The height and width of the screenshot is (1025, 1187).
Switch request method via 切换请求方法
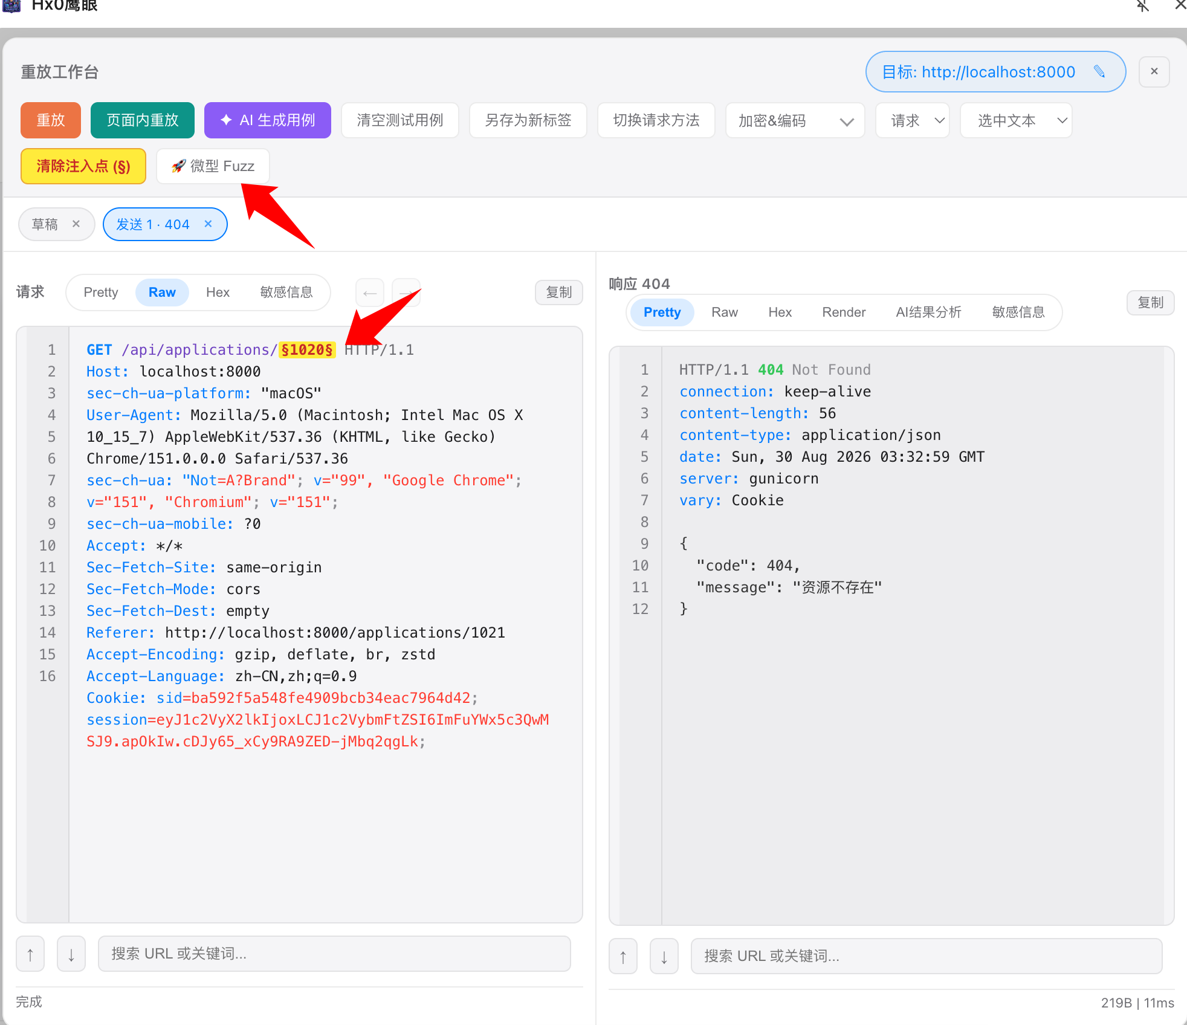click(656, 120)
